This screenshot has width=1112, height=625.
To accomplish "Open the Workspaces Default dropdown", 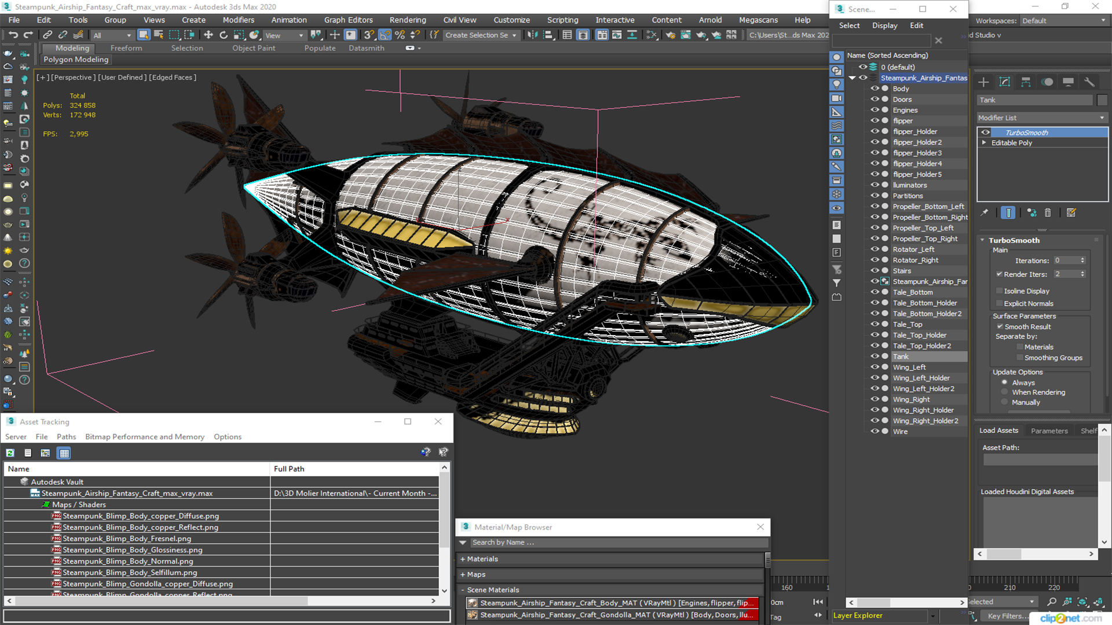I will click(1064, 21).
